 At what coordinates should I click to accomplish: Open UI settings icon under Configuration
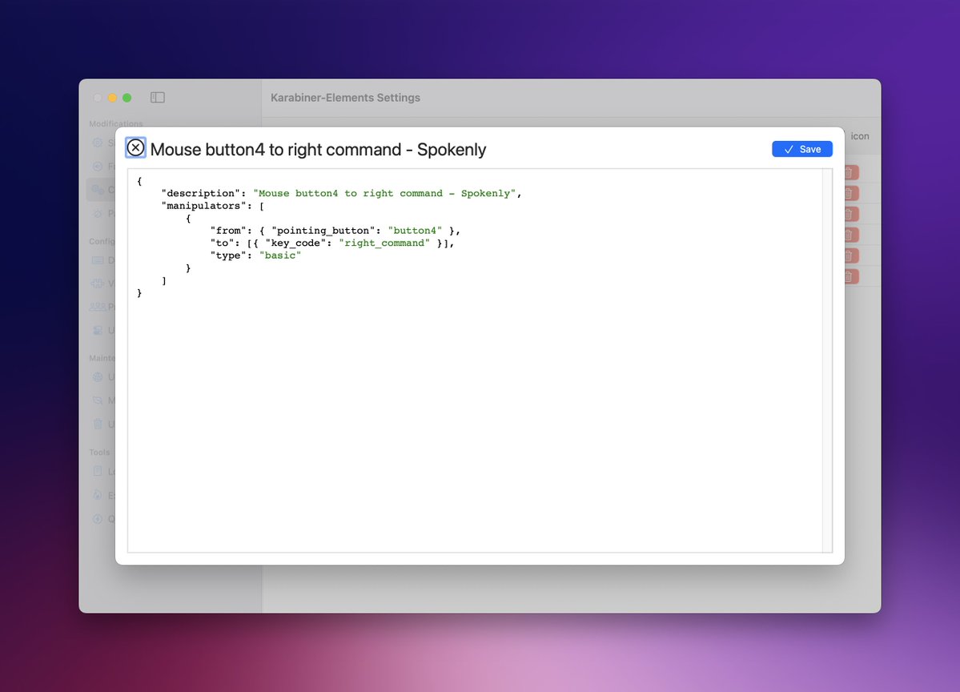98,330
